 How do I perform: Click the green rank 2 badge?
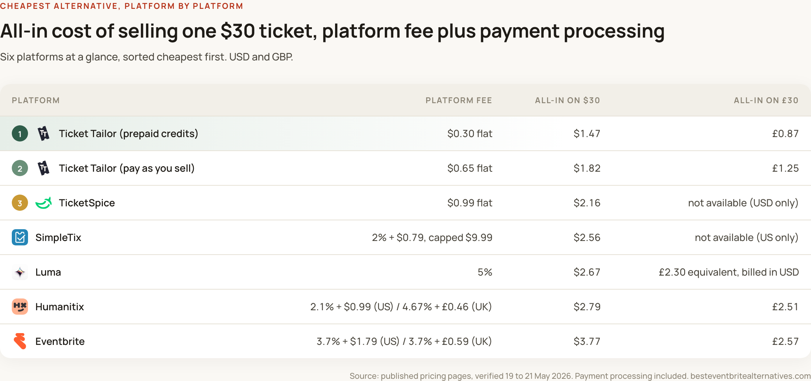click(20, 168)
